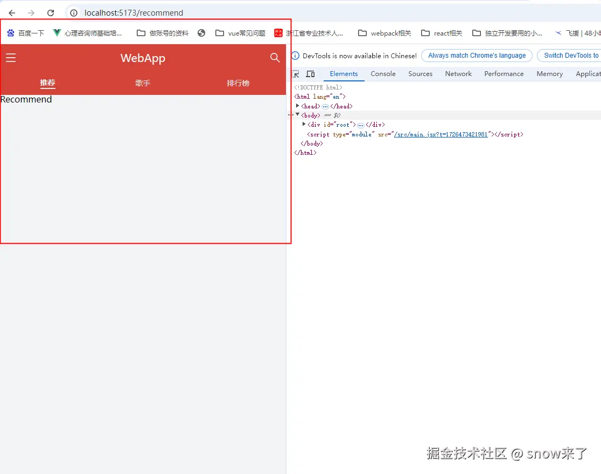
Task: Open the 浙江省专业技术人 bookmark
Action: click(309, 33)
